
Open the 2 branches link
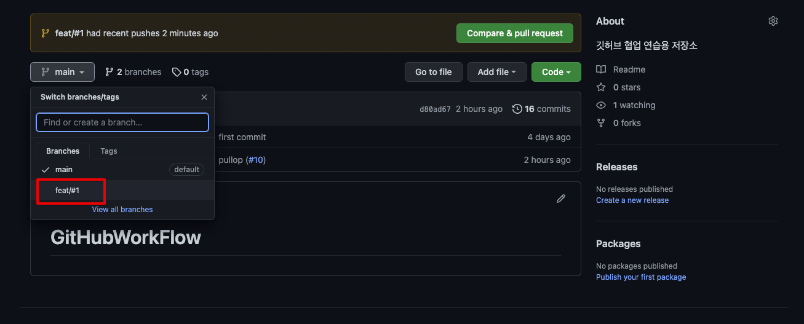133,72
